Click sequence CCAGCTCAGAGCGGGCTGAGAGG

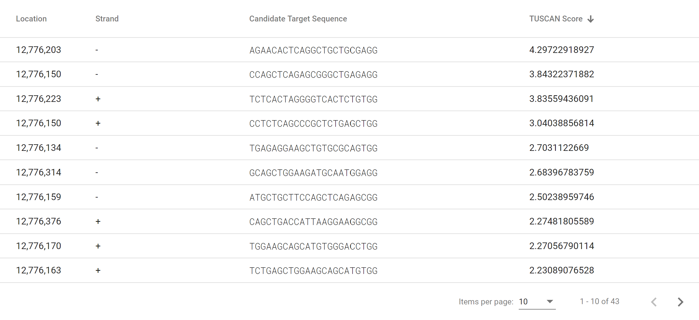pyautogui.click(x=313, y=75)
